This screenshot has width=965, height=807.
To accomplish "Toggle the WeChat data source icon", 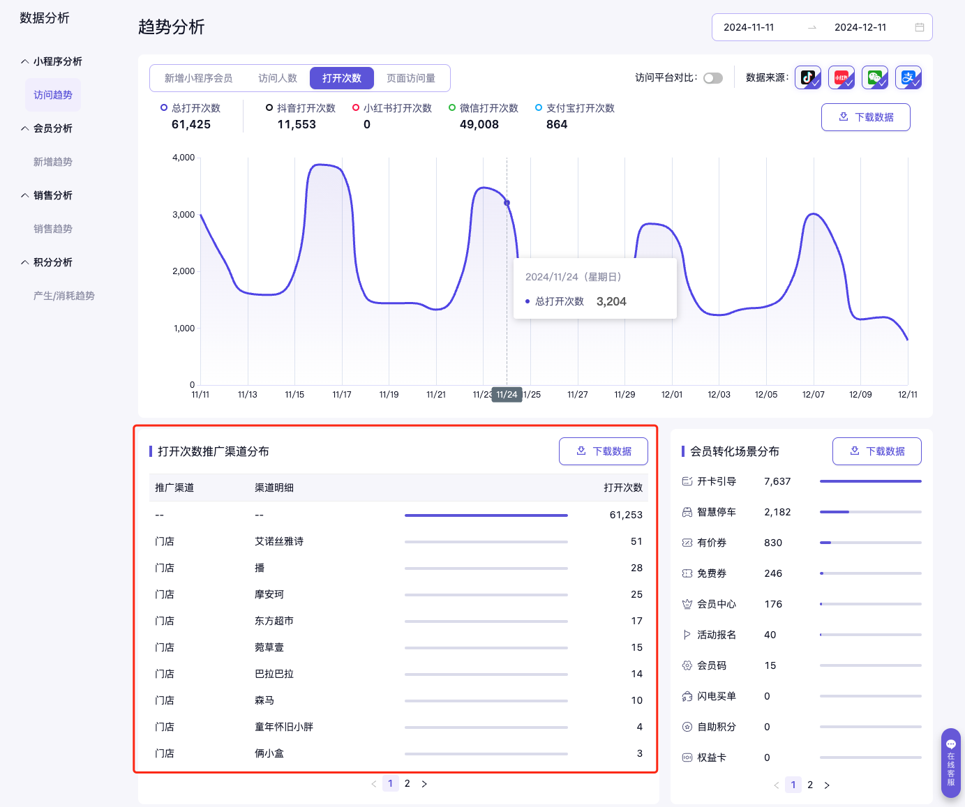I will pos(875,77).
